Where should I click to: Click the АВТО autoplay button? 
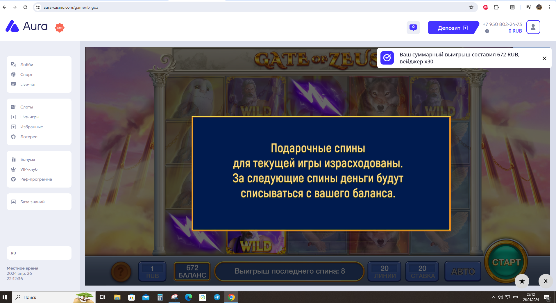point(463,272)
